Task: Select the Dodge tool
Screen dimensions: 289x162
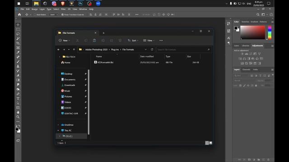Action: [x=18, y=89]
